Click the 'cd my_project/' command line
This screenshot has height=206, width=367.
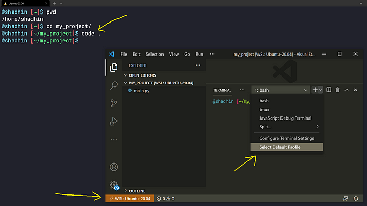coord(69,26)
